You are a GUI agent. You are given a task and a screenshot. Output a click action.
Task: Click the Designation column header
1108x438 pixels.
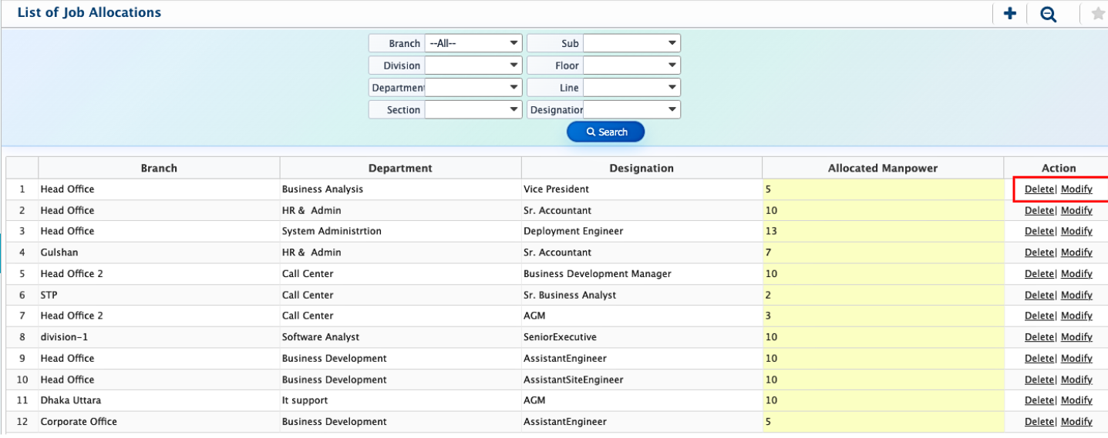coord(641,168)
